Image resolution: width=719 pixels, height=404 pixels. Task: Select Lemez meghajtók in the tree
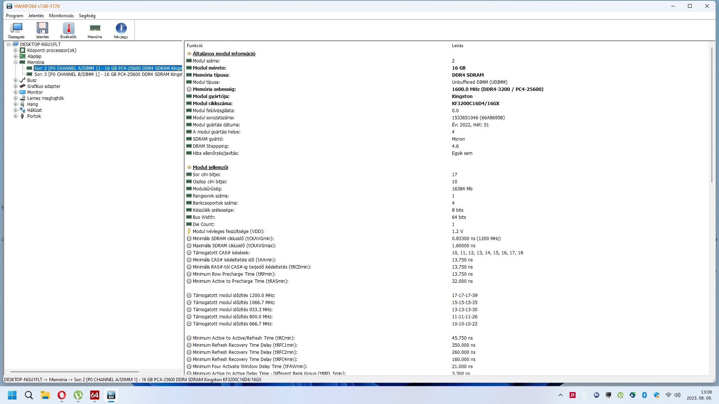(x=45, y=98)
